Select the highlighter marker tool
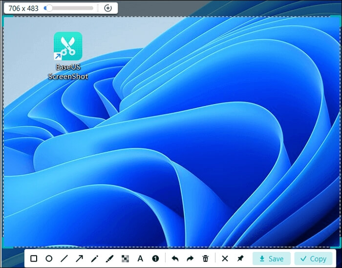This screenshot has height=268, width=342. coord(110,259)
